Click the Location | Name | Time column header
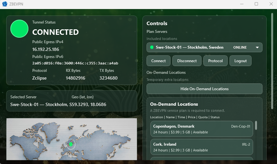The image size is (277, 164). 185,117
